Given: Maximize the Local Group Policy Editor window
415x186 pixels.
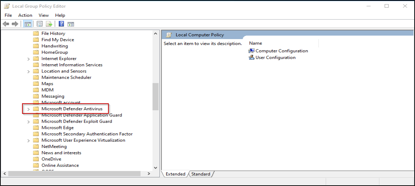Looking at the screenshot, I should (x=387, y=6).
